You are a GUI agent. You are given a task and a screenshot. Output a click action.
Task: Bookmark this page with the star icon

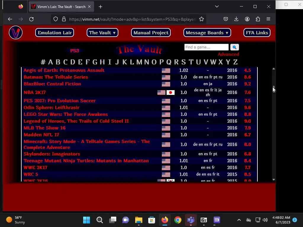coord(202,19)
